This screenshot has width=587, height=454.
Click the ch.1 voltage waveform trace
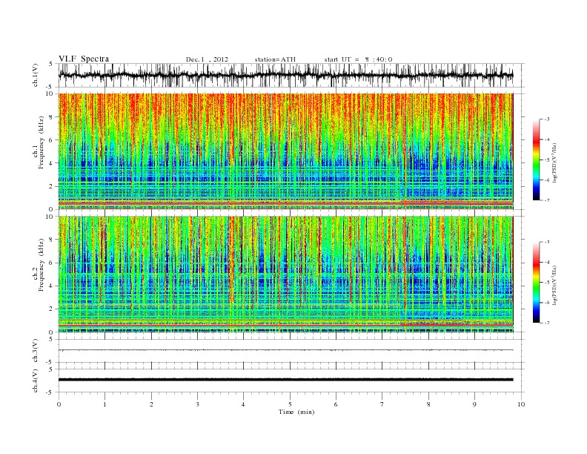click(x=285, y=75)
